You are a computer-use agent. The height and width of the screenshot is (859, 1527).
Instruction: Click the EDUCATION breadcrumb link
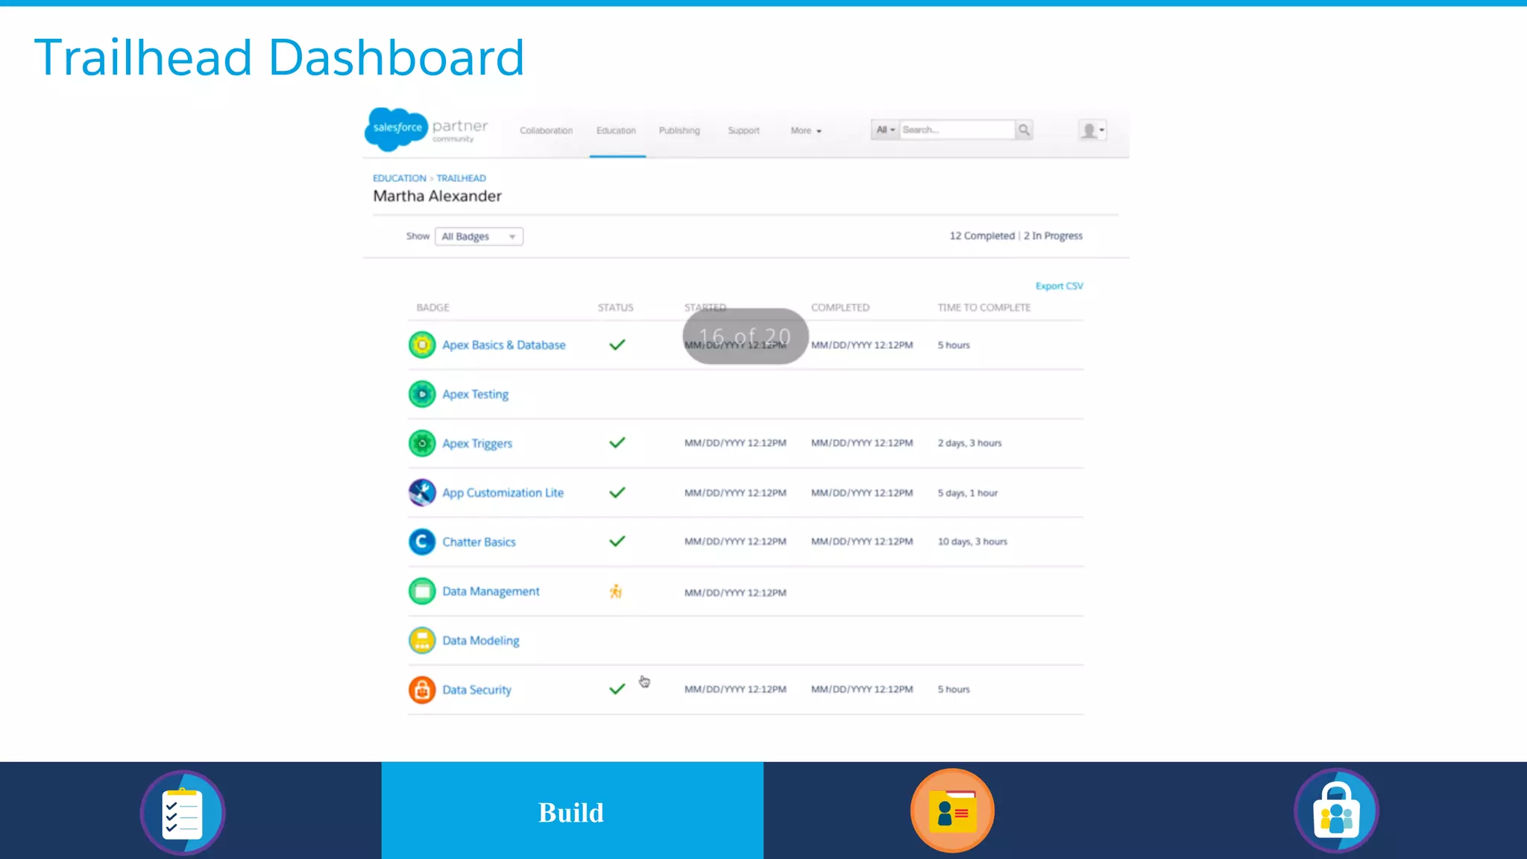click(400, 178)
